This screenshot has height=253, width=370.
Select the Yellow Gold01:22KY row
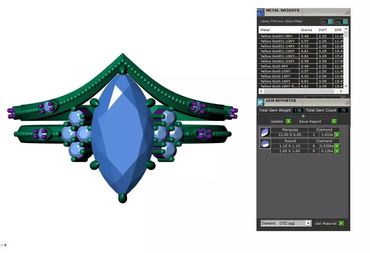[x=301, y=61]
